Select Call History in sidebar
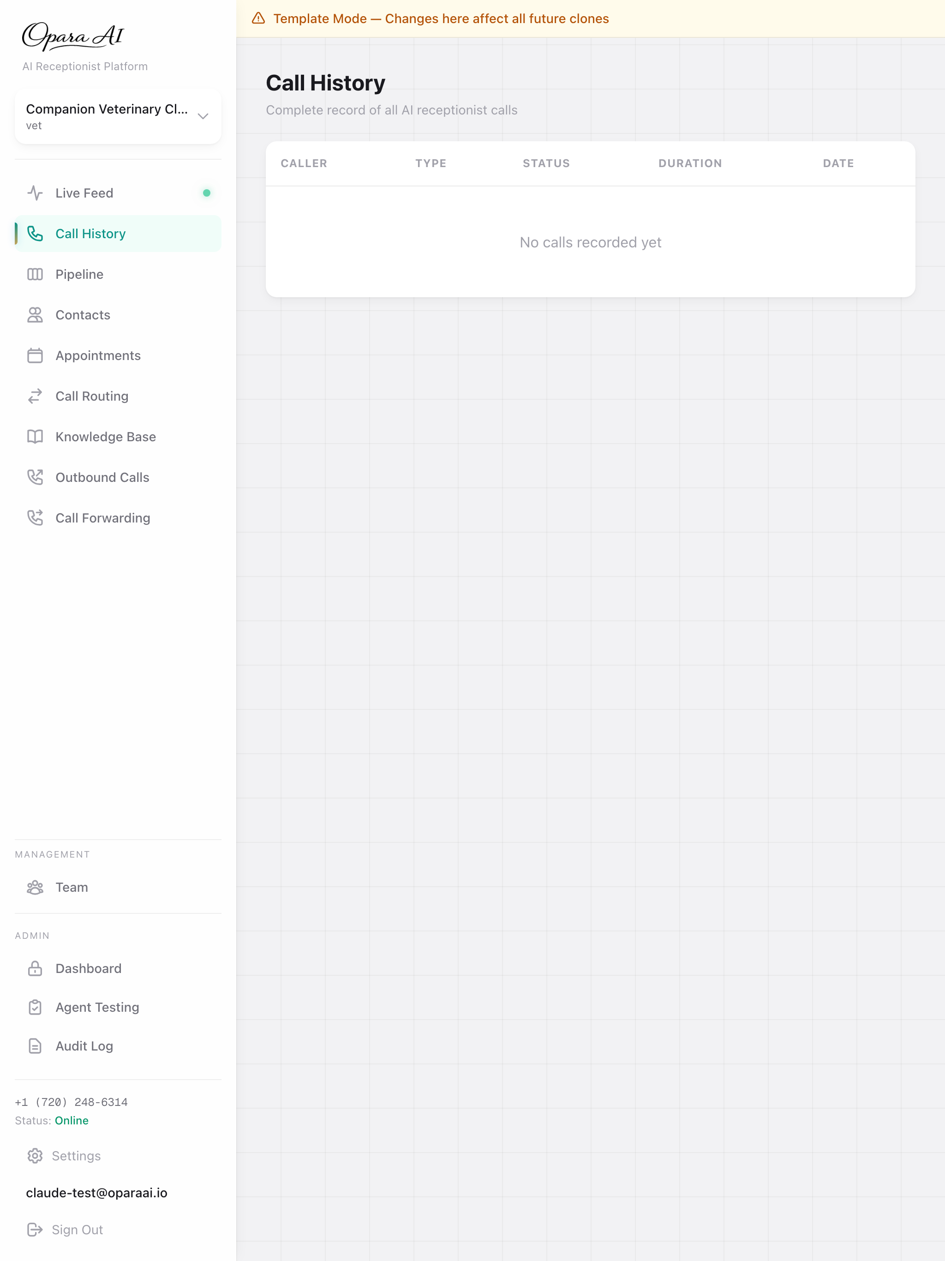945x1261 pixels. [x=118, y=234]
